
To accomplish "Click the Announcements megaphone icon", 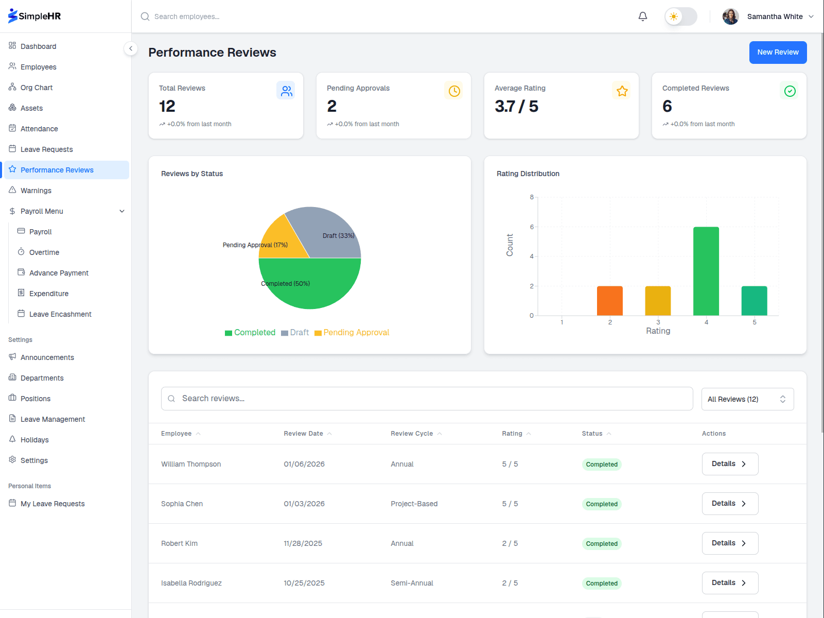I will click(x=12, y=357).
